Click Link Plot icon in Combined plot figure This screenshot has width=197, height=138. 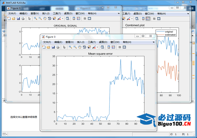137,19
